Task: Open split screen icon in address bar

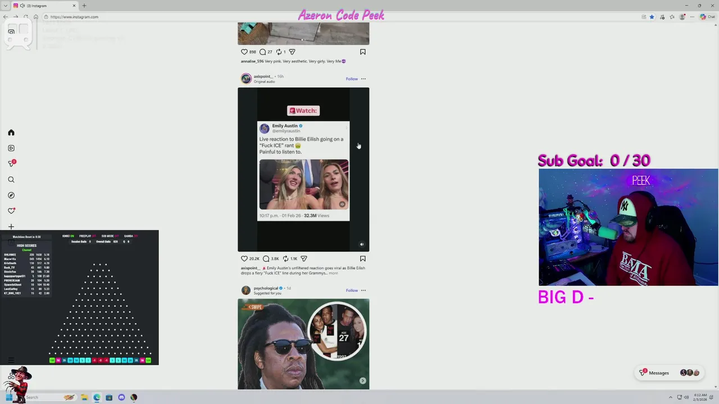Action: pyautogui.click(x=644, y=17)
